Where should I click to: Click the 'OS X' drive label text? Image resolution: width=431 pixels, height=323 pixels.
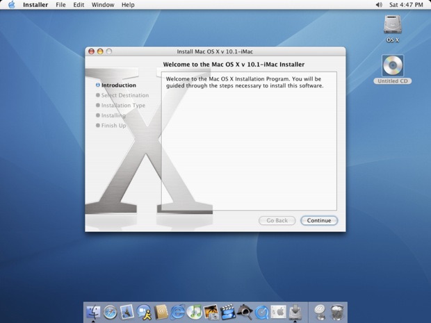(x=393, y=40)
